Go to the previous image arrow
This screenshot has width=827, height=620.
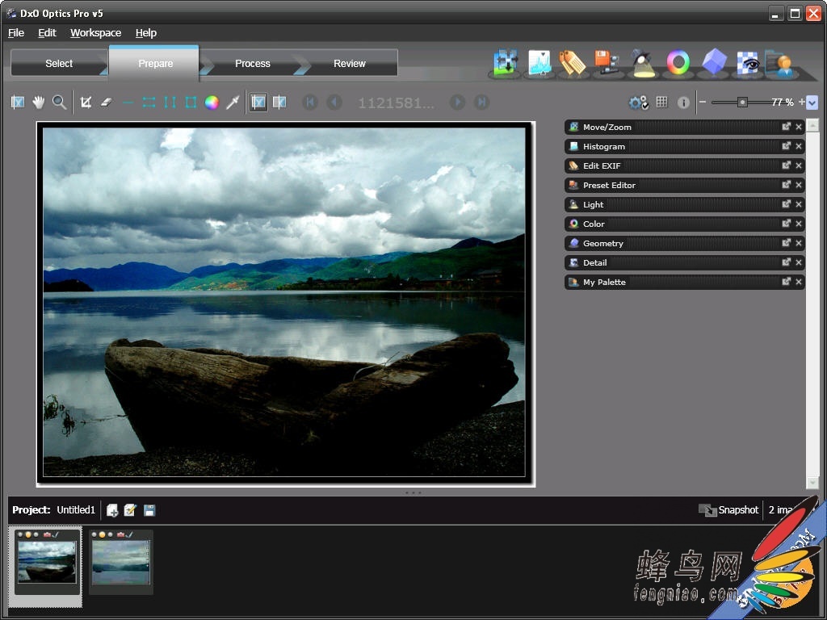coord(334,103)
